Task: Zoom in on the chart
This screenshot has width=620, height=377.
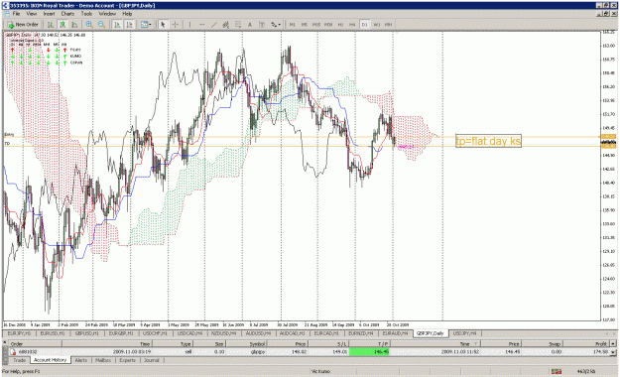Action: point(89,25)
